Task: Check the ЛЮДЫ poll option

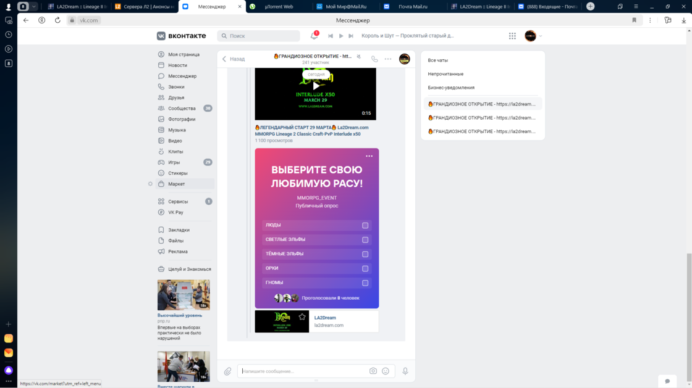Action: click(x=365, y=226)
